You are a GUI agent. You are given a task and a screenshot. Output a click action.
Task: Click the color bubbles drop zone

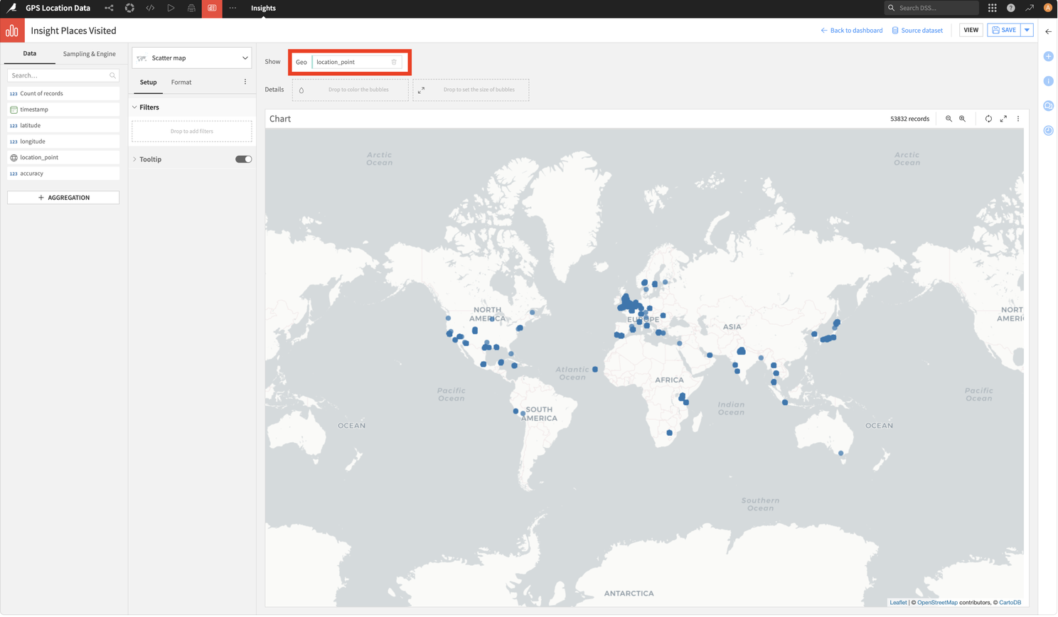pyautogui.click(x=350, y=90)
